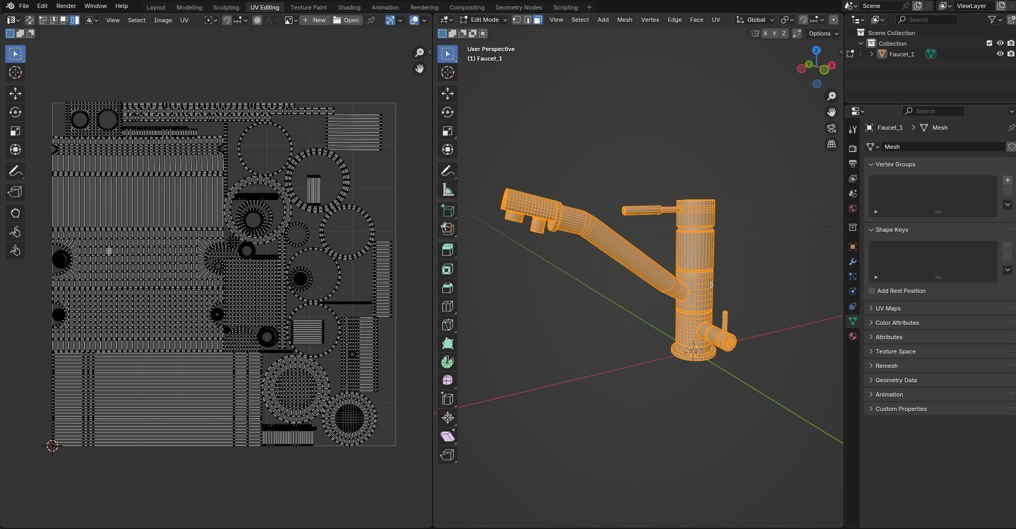This screenshot has height=529, width=1016.
Task: Select the Add Cube tool
Action: [x=448, y=211]
